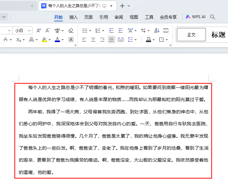Click the distributed alignment icon
Screen dimensions: 228x181
point(121,40)
